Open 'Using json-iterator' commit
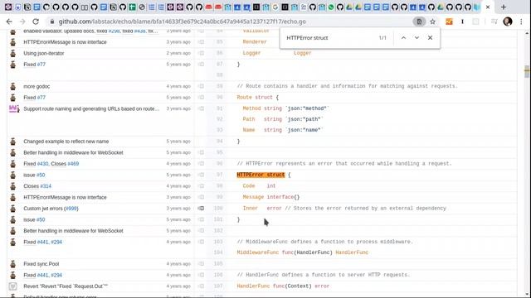This screenshot has height=298, width=531. pos(44,53)
